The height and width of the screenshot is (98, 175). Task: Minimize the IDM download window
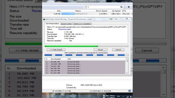click(116, 19)
